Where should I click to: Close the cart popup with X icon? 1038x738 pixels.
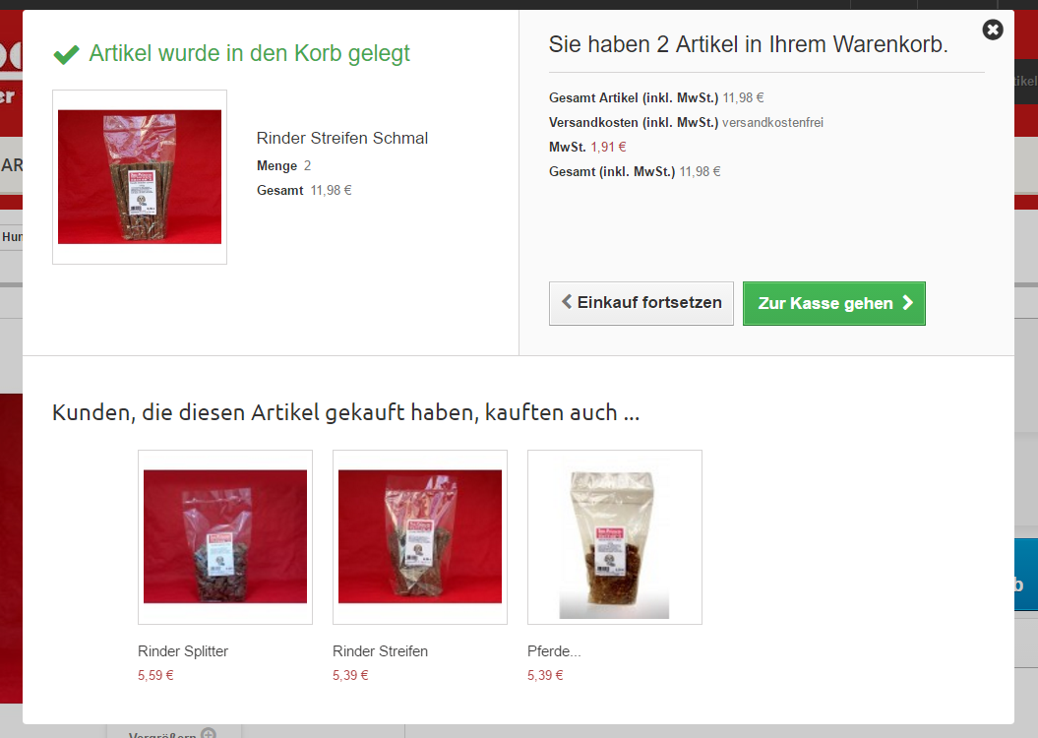[993, 30]
